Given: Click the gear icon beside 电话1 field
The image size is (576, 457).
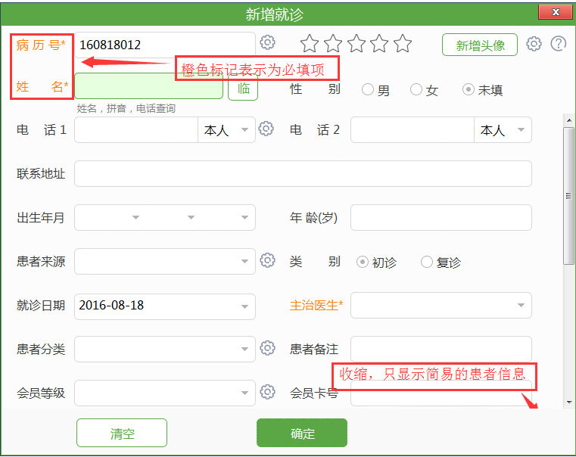Looking at the screenshot, I should point(266,129).
